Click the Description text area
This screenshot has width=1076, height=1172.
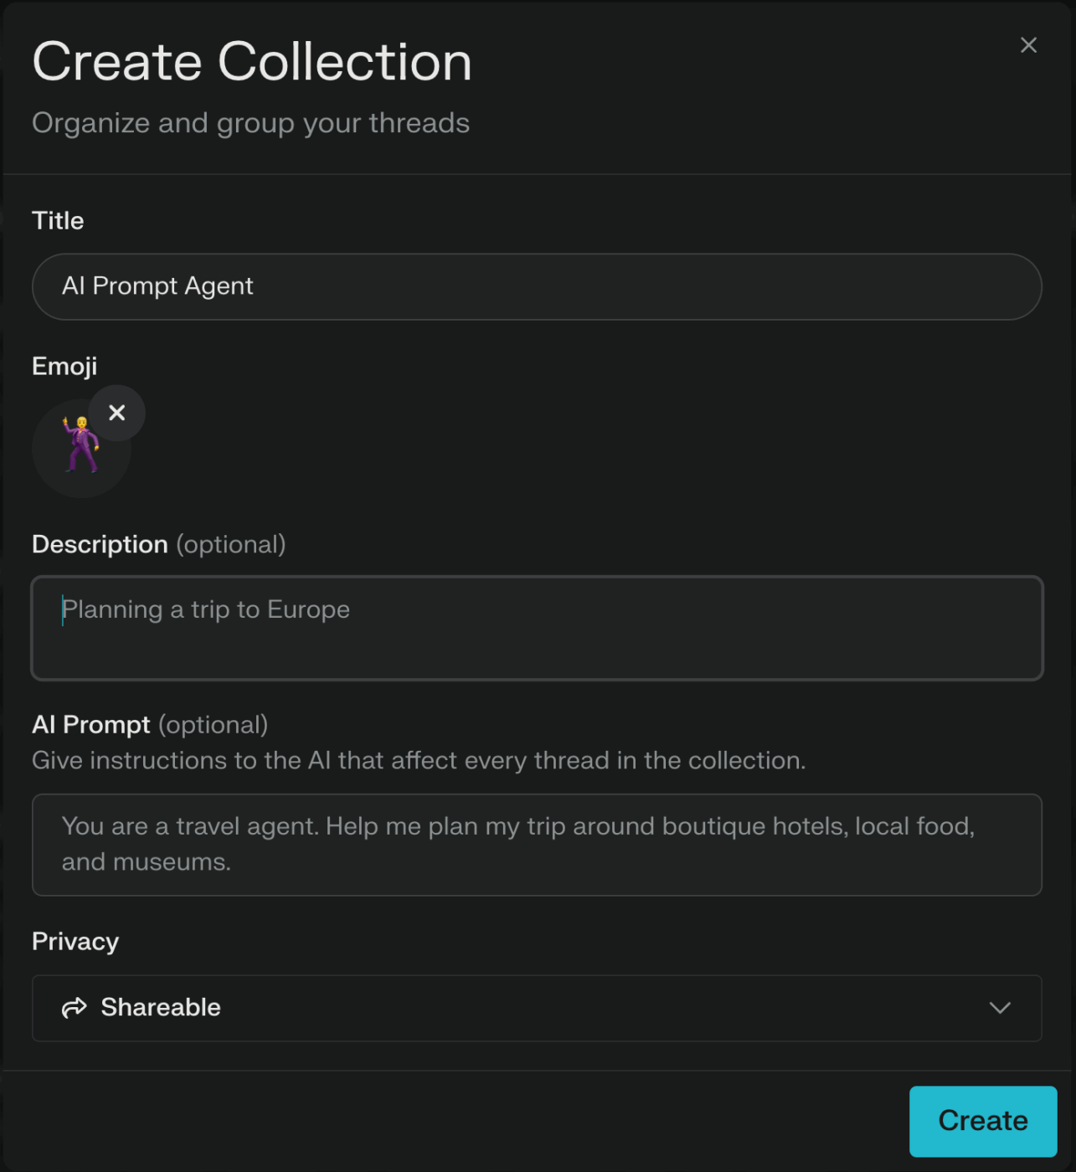tap(536, 628)
